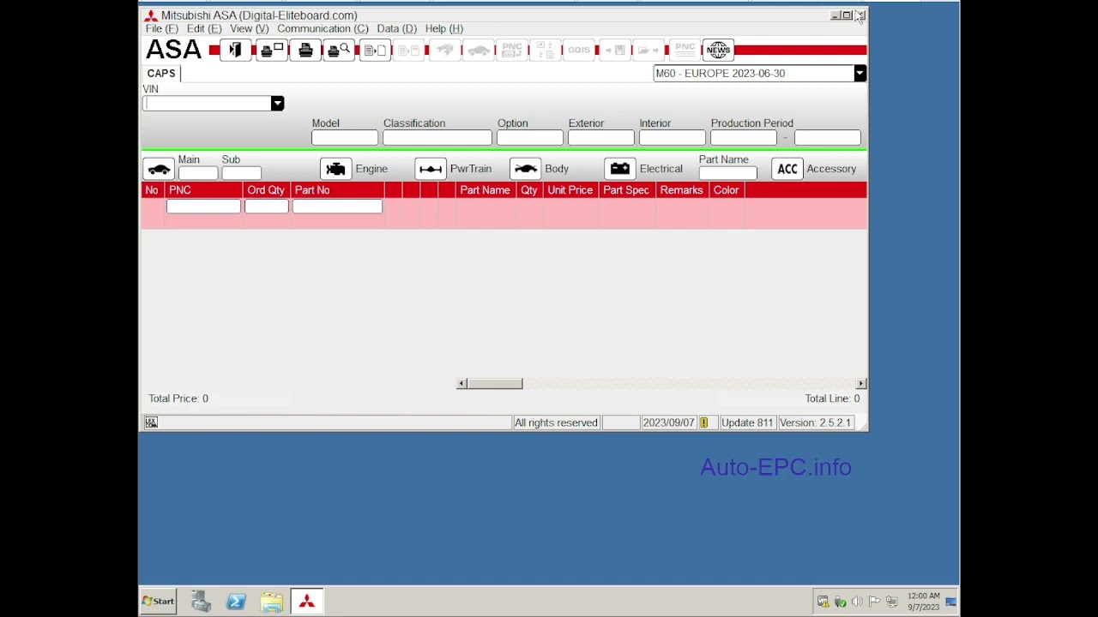Viewport: 1098px width, 617px height.
Task: Focus the Classification input field
Action: [x=437, y=138]
